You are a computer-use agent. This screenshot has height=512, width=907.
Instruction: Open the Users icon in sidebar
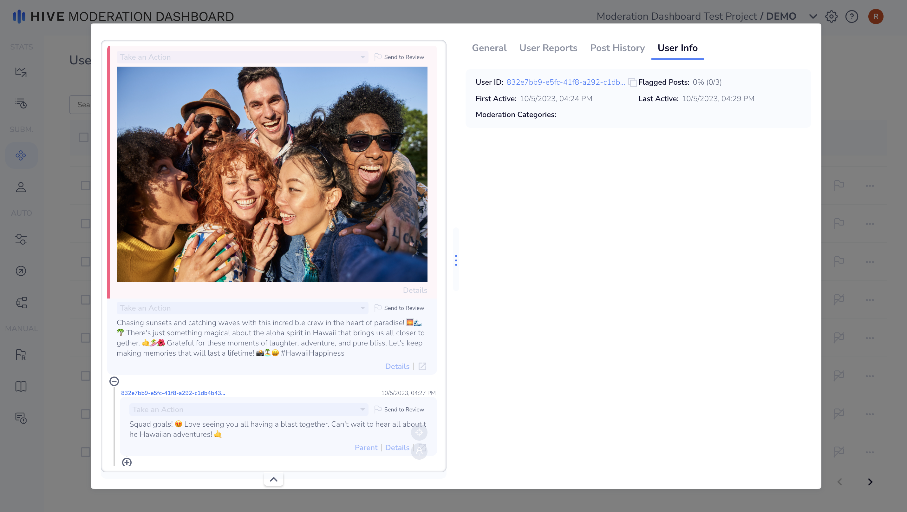click(21, 187)
